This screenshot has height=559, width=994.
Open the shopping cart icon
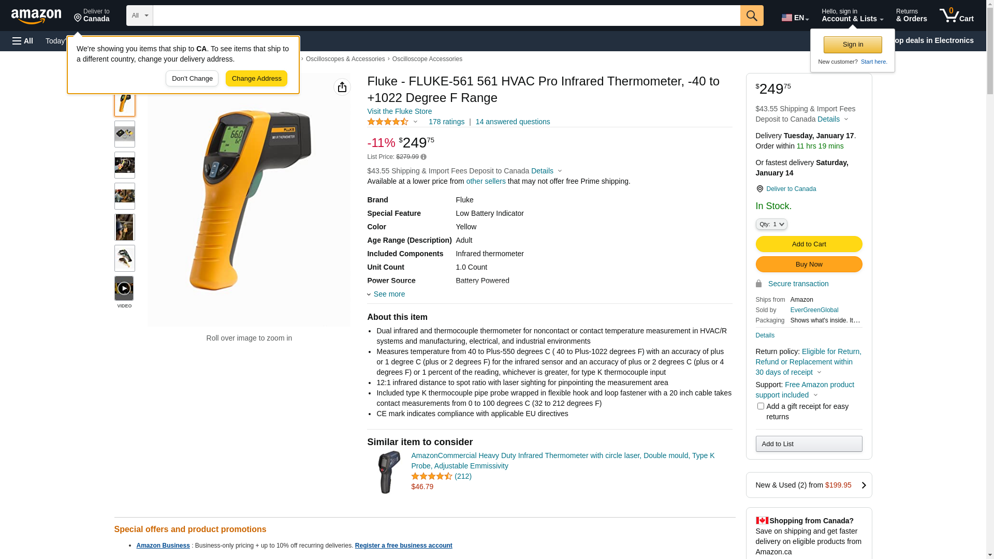[x=956, y=16]
